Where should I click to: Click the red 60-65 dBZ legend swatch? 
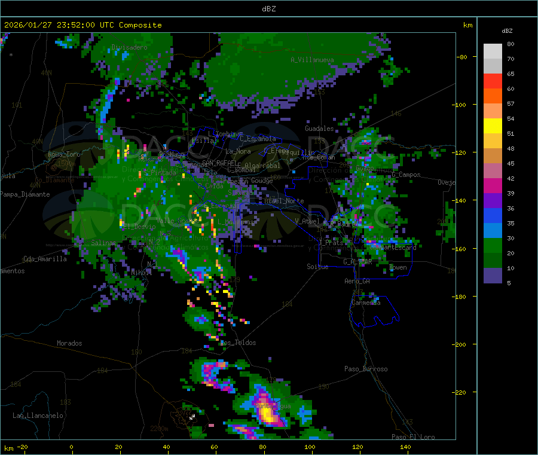pyautogui.click(x=493, y=81)
